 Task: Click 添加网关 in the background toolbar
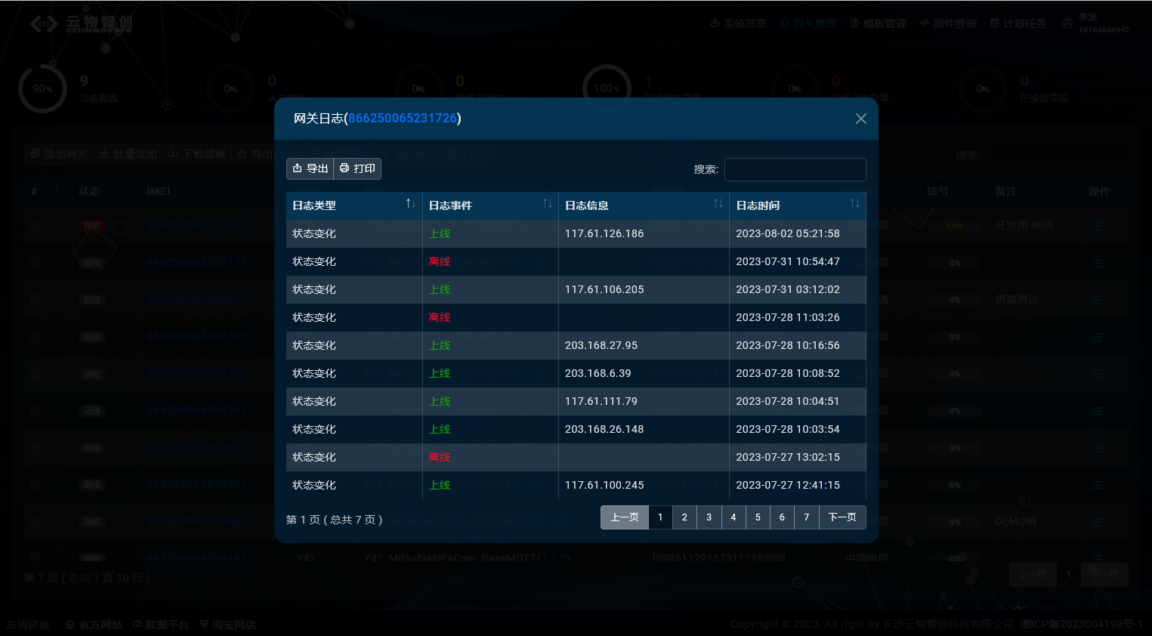pyautogui.click(x=59, y=154)
